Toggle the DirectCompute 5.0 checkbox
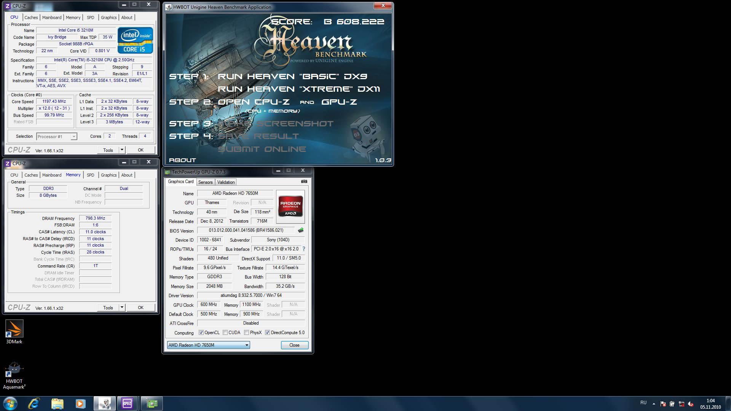The image size is (731, 411). pos(268,333)
